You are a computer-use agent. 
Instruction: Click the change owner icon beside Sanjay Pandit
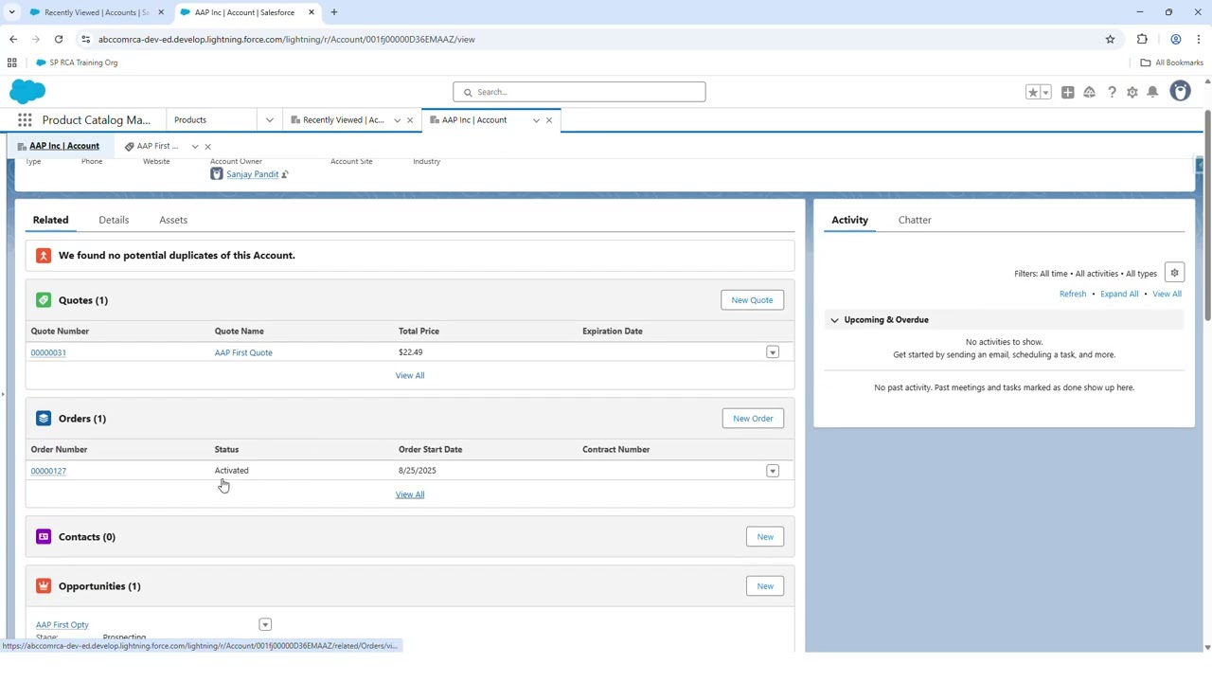tap(285, 174)
